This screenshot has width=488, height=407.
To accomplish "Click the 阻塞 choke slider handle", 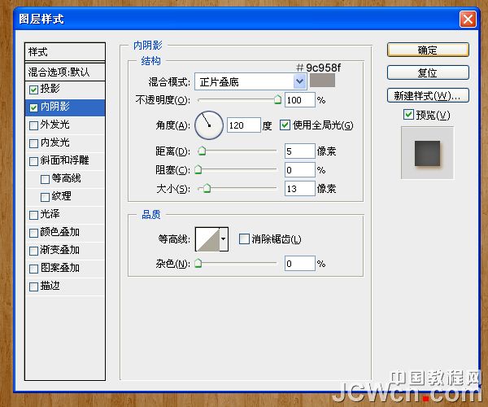I will (198, 169).
